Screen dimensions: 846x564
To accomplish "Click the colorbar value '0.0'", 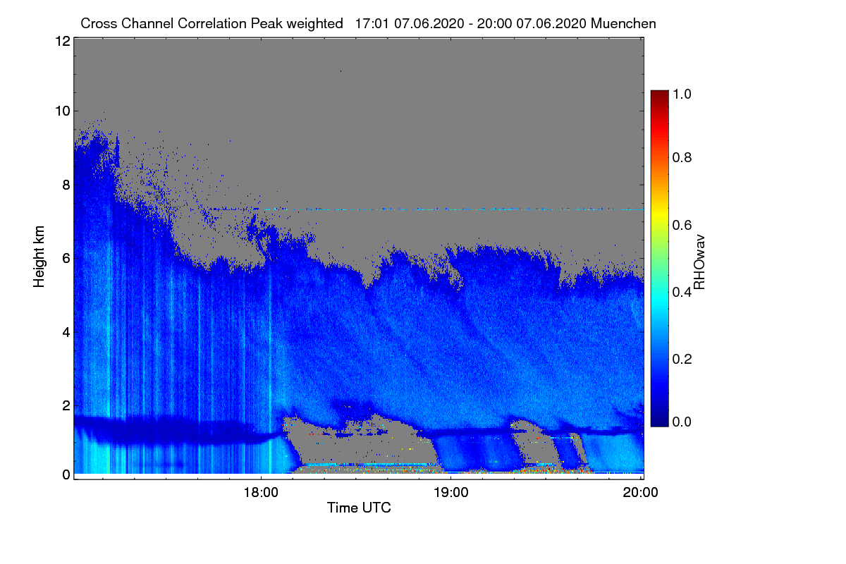I will 682,422.
